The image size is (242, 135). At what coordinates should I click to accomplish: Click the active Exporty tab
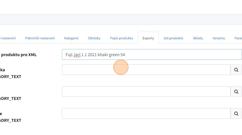[148, 38]
